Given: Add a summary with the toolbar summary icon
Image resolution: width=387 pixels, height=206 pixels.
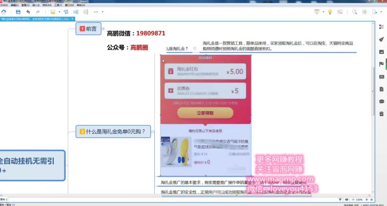Looking at the screenshot, I should pyautogui.click(x=86, y=12).
